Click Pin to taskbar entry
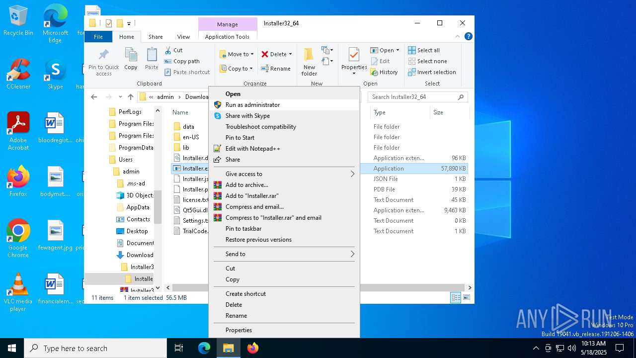 [284, 229]
